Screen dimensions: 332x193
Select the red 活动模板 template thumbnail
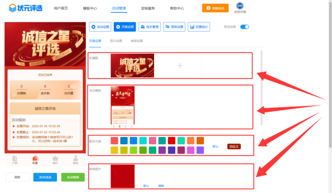point(123,106)
